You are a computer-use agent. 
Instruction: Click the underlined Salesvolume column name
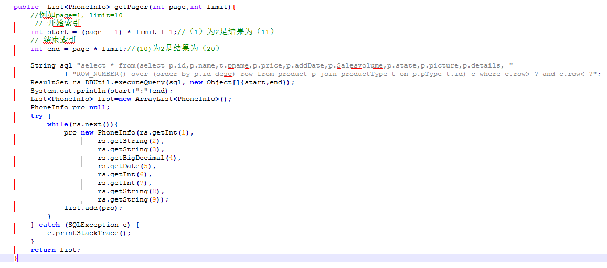tap(361, 65)
